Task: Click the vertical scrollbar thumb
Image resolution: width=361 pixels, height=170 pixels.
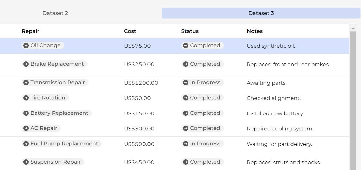Action: click(353, 101)
